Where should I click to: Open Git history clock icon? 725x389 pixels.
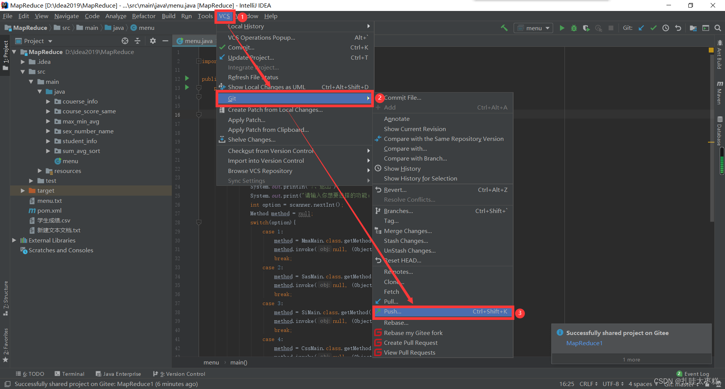point(666,28)
